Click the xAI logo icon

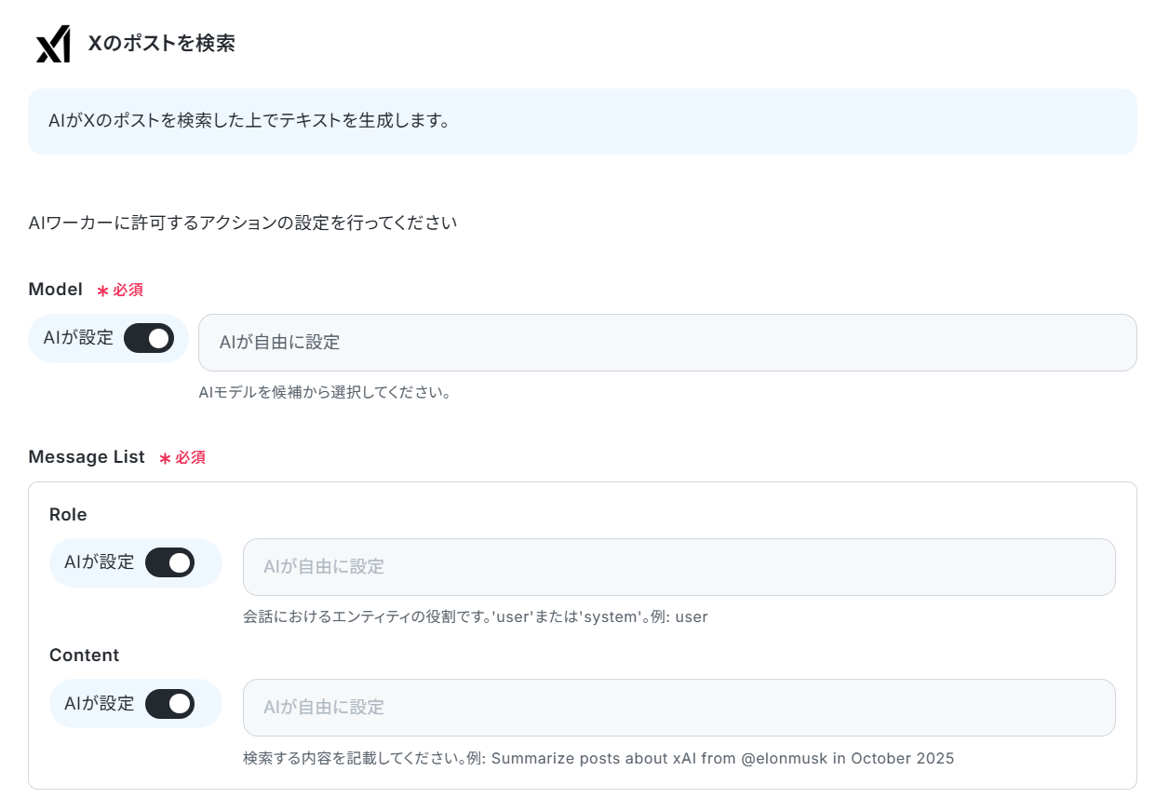[x=53, y=44]
